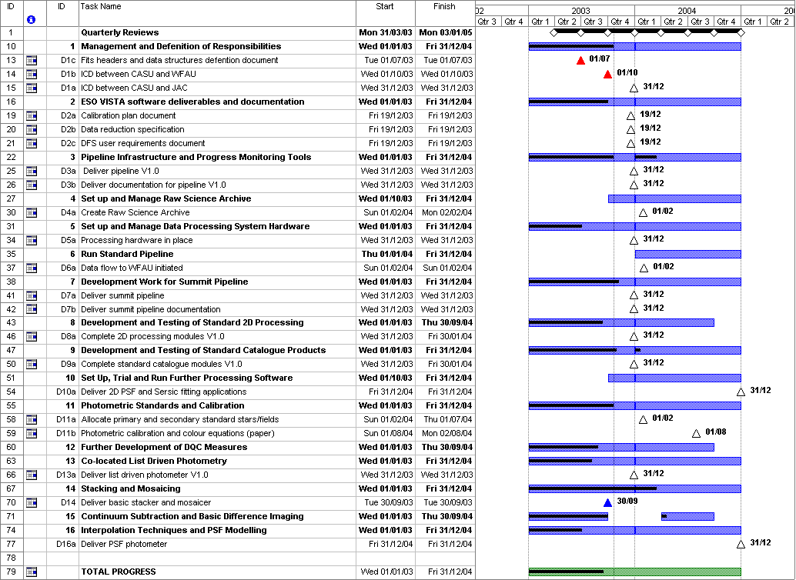796x580 pixels.
Task: Click the note icon on row 13
Action: [x=32, y=60]
